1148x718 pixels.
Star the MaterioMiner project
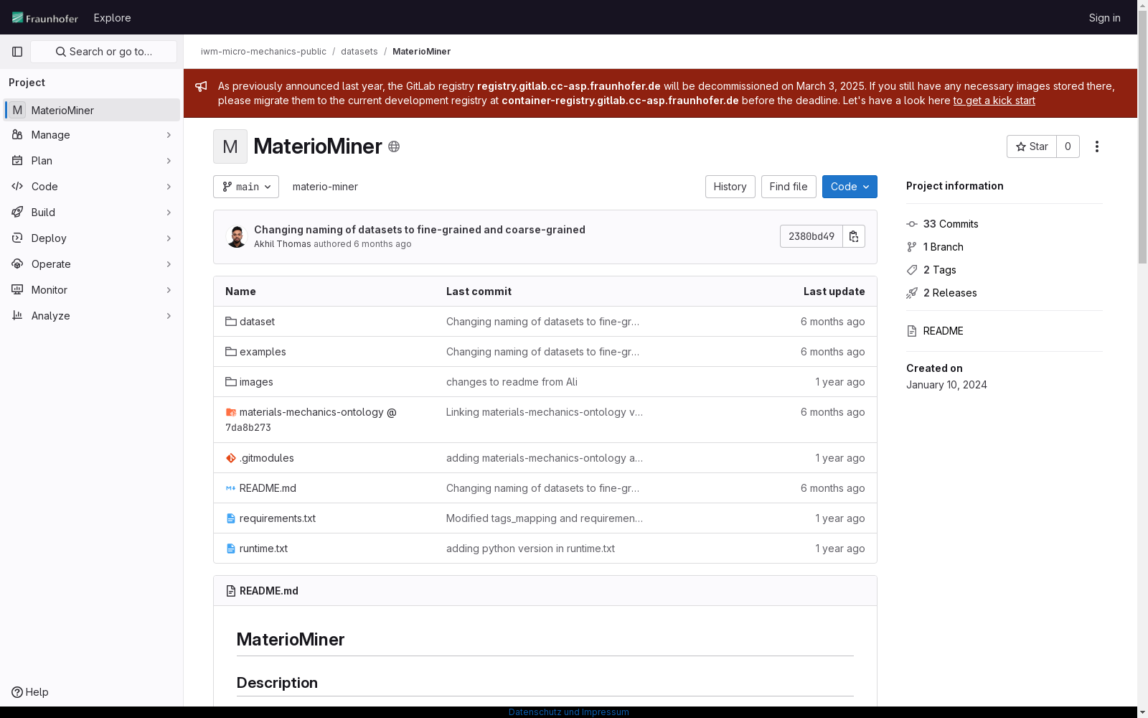1032,146
